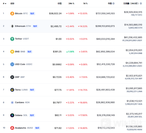Screen dimensions: 146x133
Task: Click the USD Coin blue logo icon
Action: pyautogui.click(x=12, y=64)
